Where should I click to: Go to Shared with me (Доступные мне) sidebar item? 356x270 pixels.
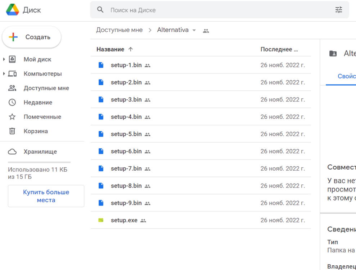[x=46, y=88]
